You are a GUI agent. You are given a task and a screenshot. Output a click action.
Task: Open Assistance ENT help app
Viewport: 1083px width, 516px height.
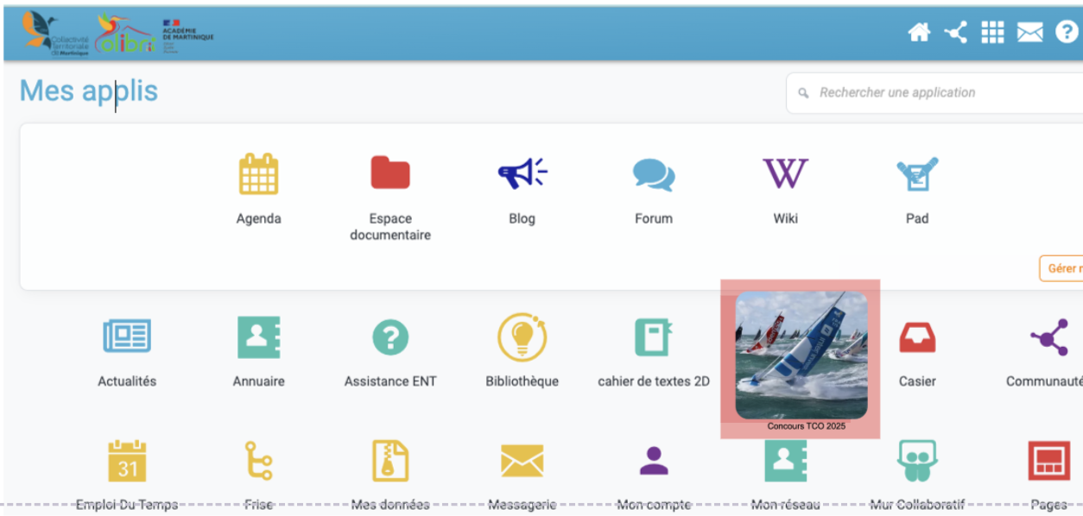coord(390,337)
